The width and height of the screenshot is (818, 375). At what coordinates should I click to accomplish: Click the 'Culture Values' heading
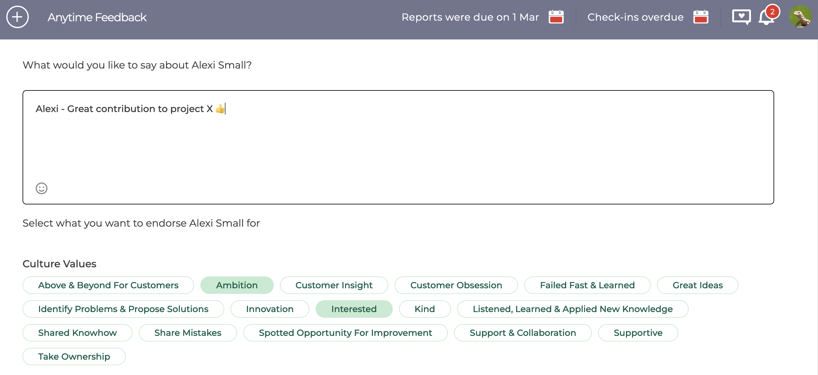[x=60, y=264]
